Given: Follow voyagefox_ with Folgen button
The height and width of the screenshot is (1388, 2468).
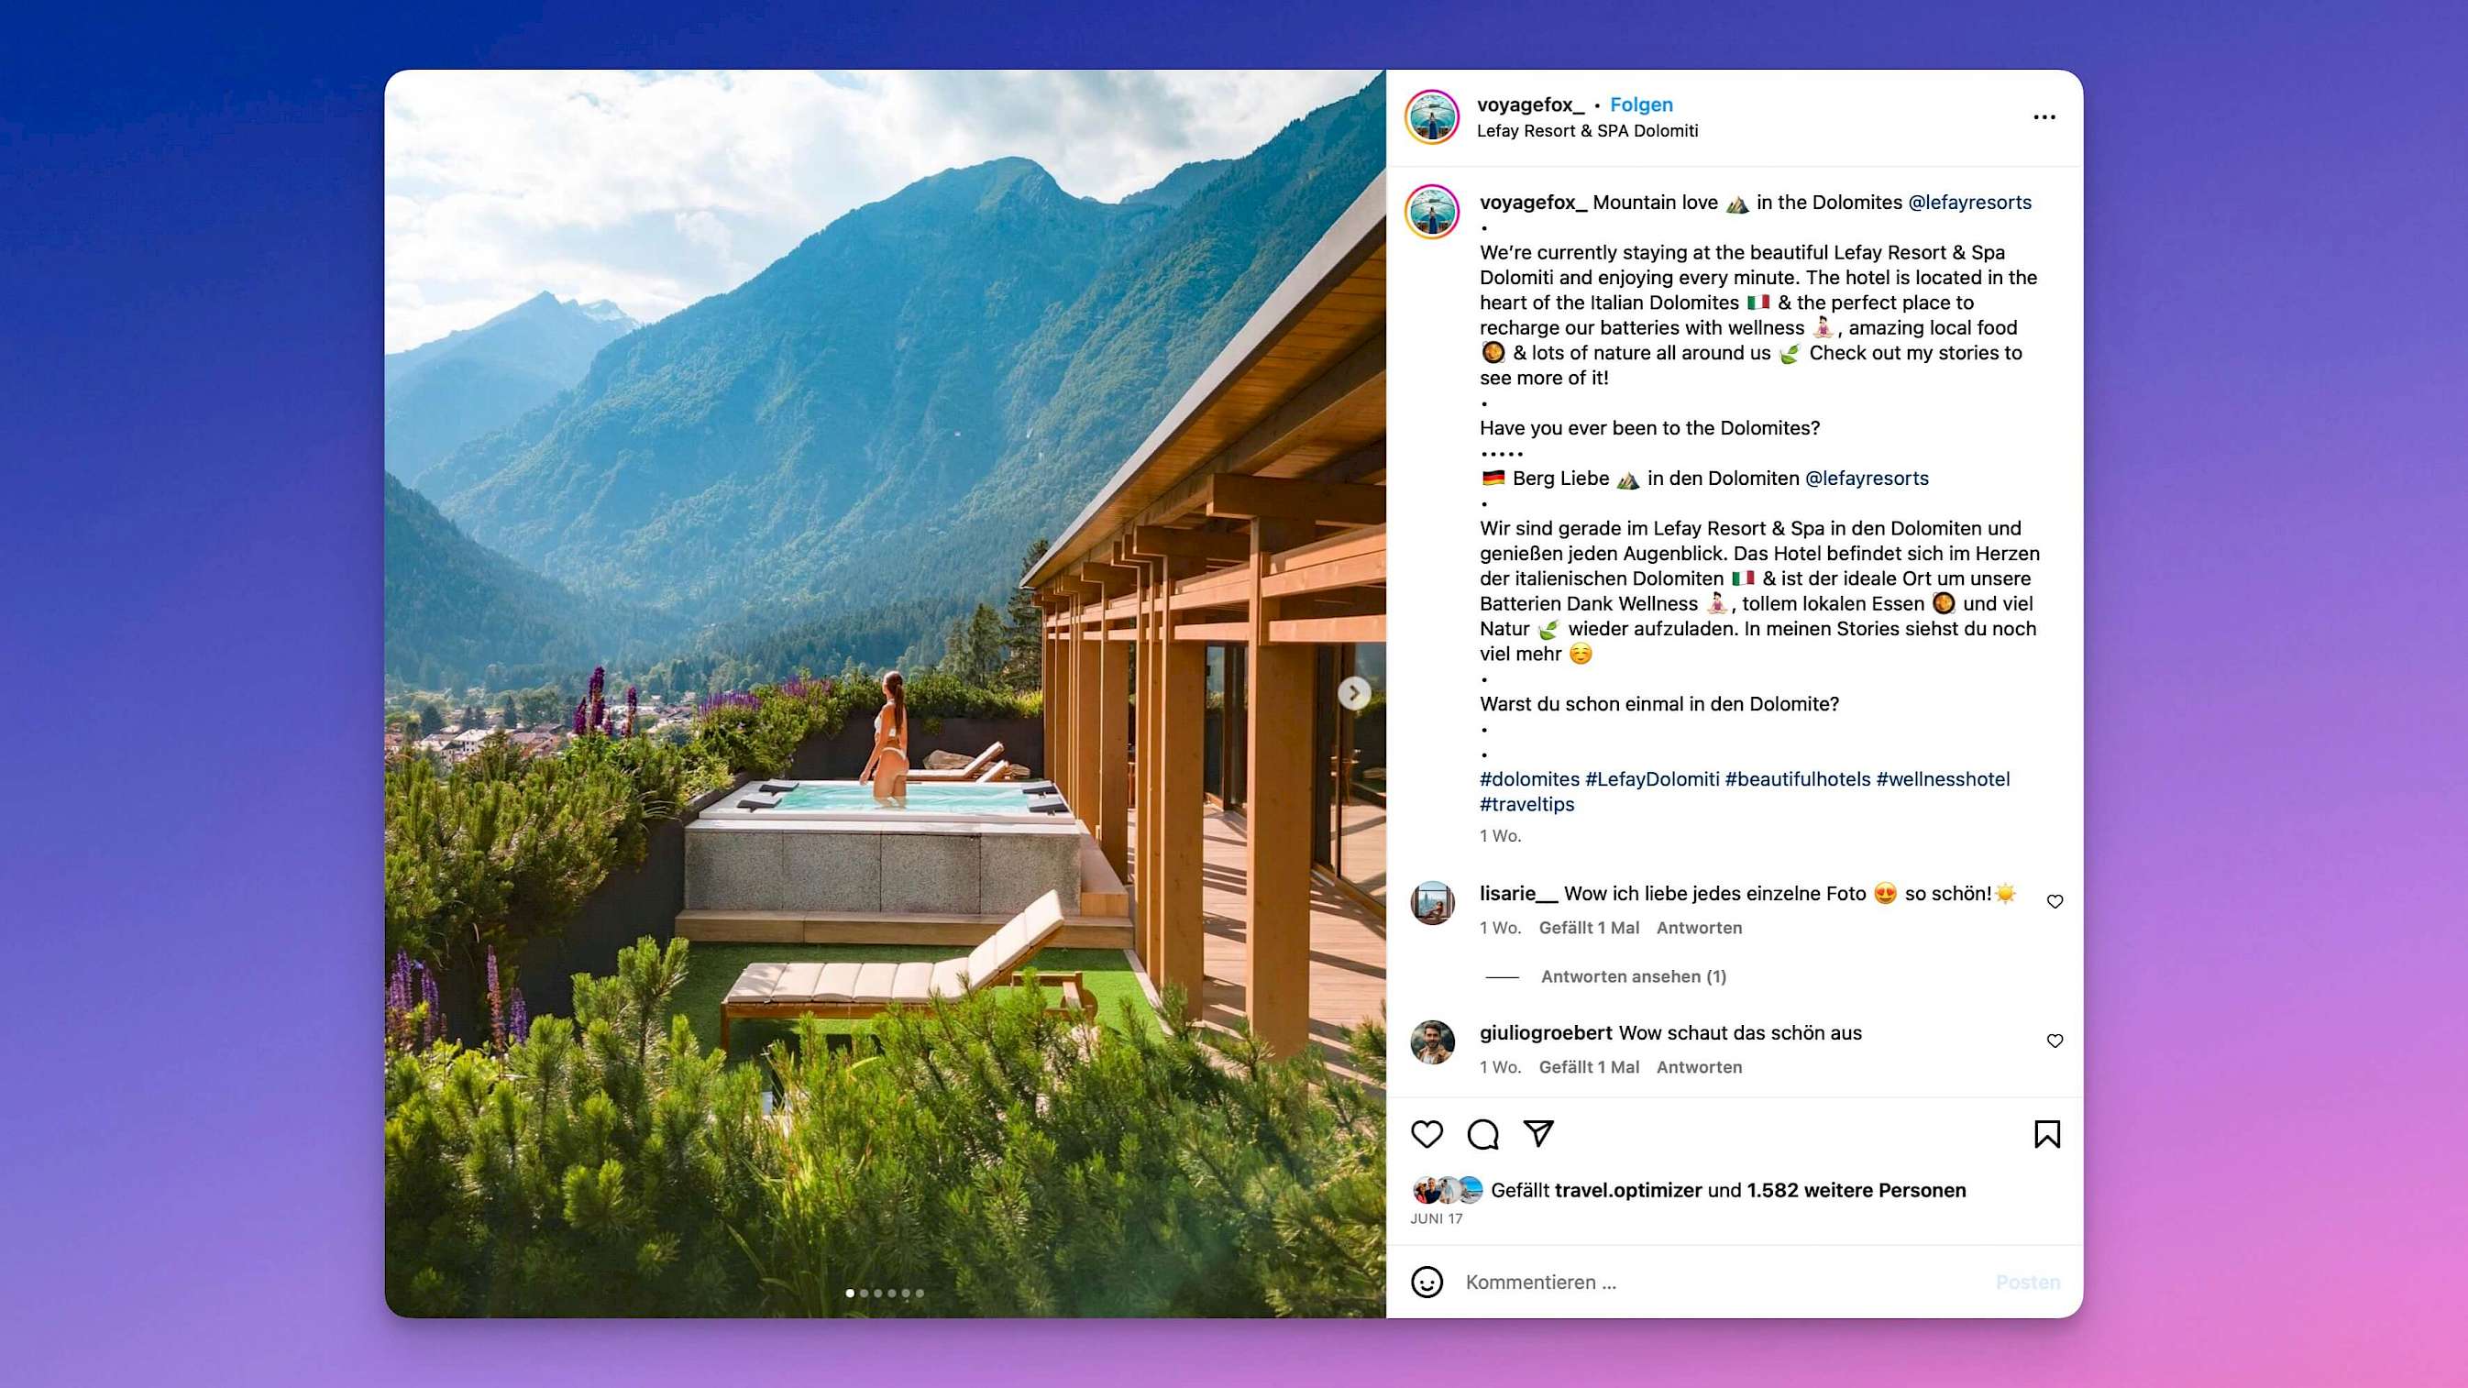Looking at the screenshot, I should pos(1641,105).
